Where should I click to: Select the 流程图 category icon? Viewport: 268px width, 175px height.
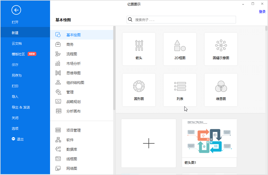(58, 54)
